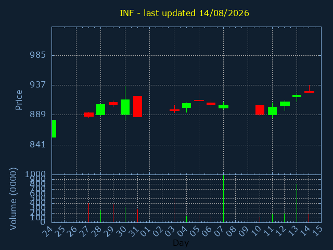Click the 937 price axis label
333x250 pixels.
point(37,85)
